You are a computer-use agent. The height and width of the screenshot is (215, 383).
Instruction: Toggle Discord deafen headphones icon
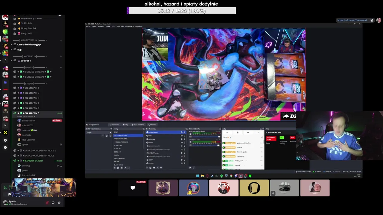pyautogui.click(x=53, y=203)
